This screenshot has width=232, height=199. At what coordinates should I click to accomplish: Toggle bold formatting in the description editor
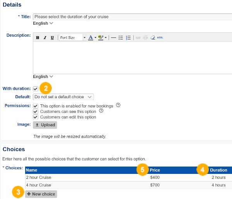click(38, 38)
